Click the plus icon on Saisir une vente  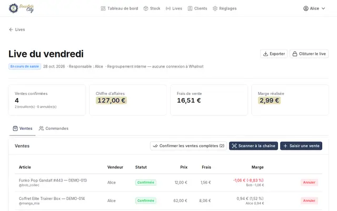point(285,146)
